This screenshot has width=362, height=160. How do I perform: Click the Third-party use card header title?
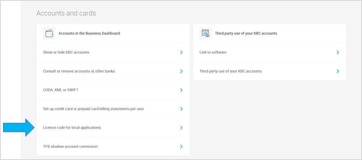tap(246, 33)
